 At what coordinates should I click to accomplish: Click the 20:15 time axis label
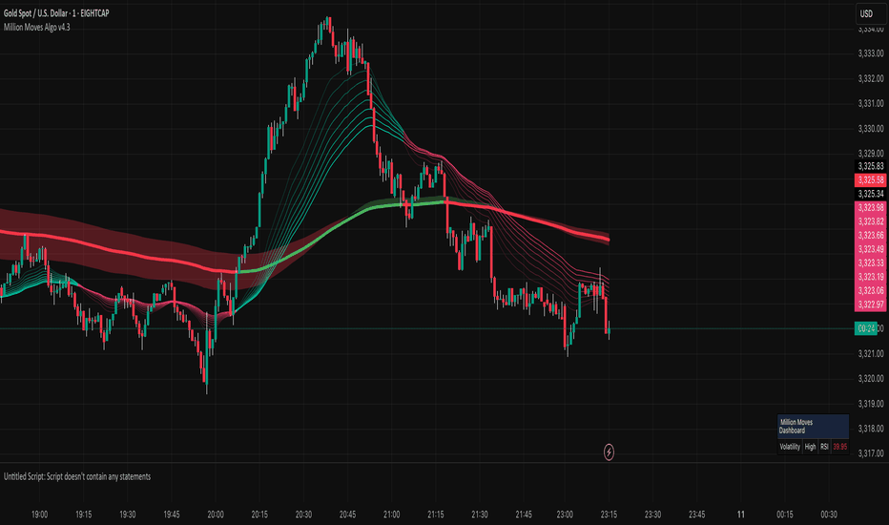pos(259,514)
